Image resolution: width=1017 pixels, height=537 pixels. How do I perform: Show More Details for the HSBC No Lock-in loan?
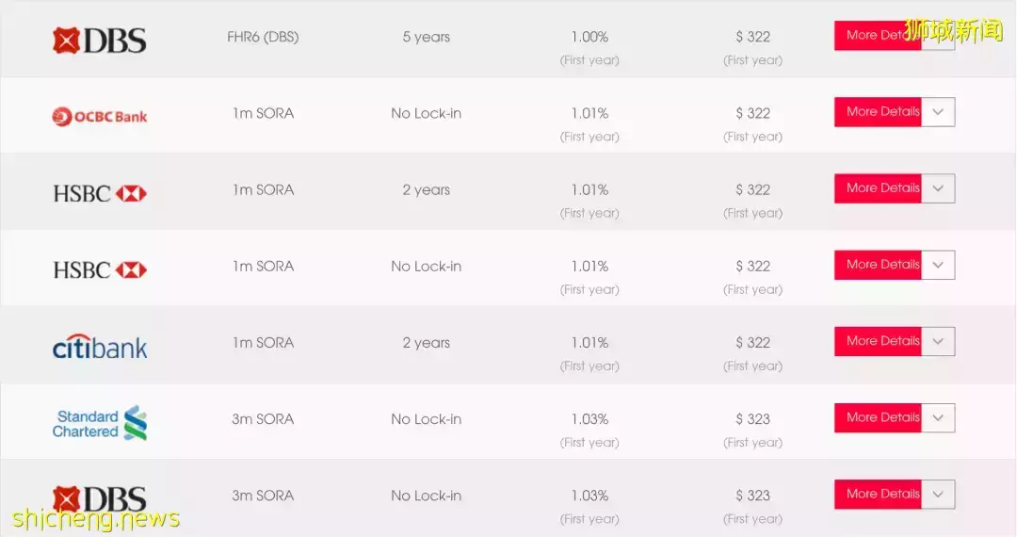[x=878, y=265]
